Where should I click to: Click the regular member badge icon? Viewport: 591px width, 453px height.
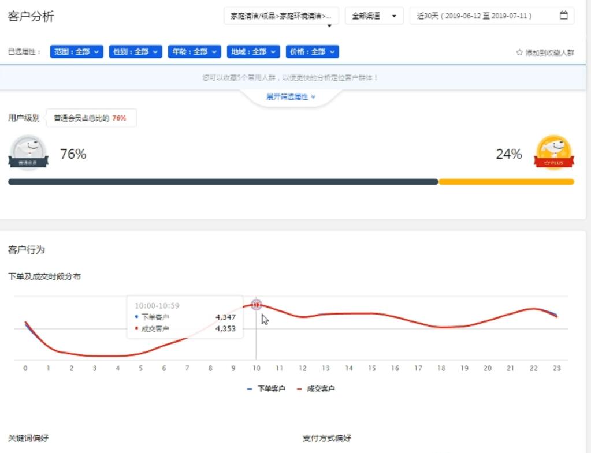pyautogui.click(x=28, y=153)
